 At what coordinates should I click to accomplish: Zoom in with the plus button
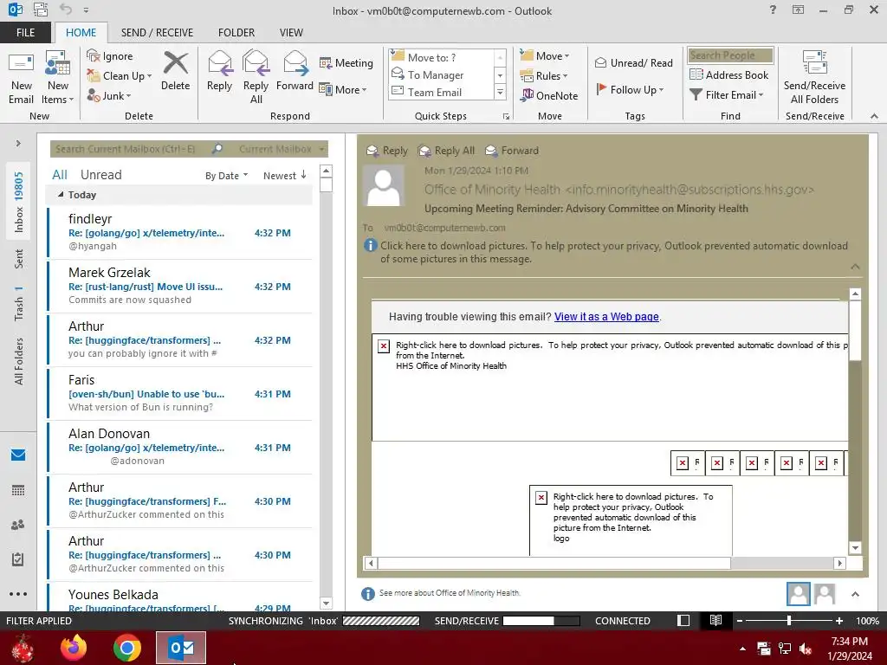click(839, 620)
